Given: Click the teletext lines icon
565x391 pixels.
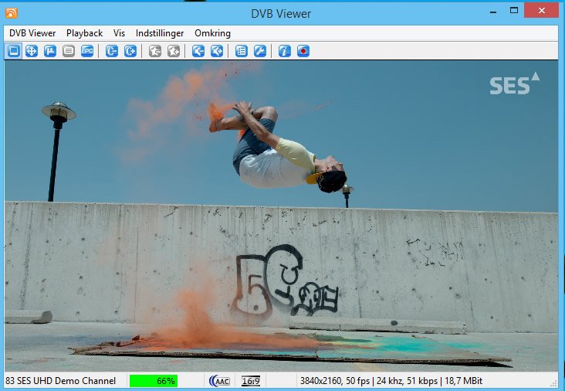Looking at the screenshot, I should 69,51.
